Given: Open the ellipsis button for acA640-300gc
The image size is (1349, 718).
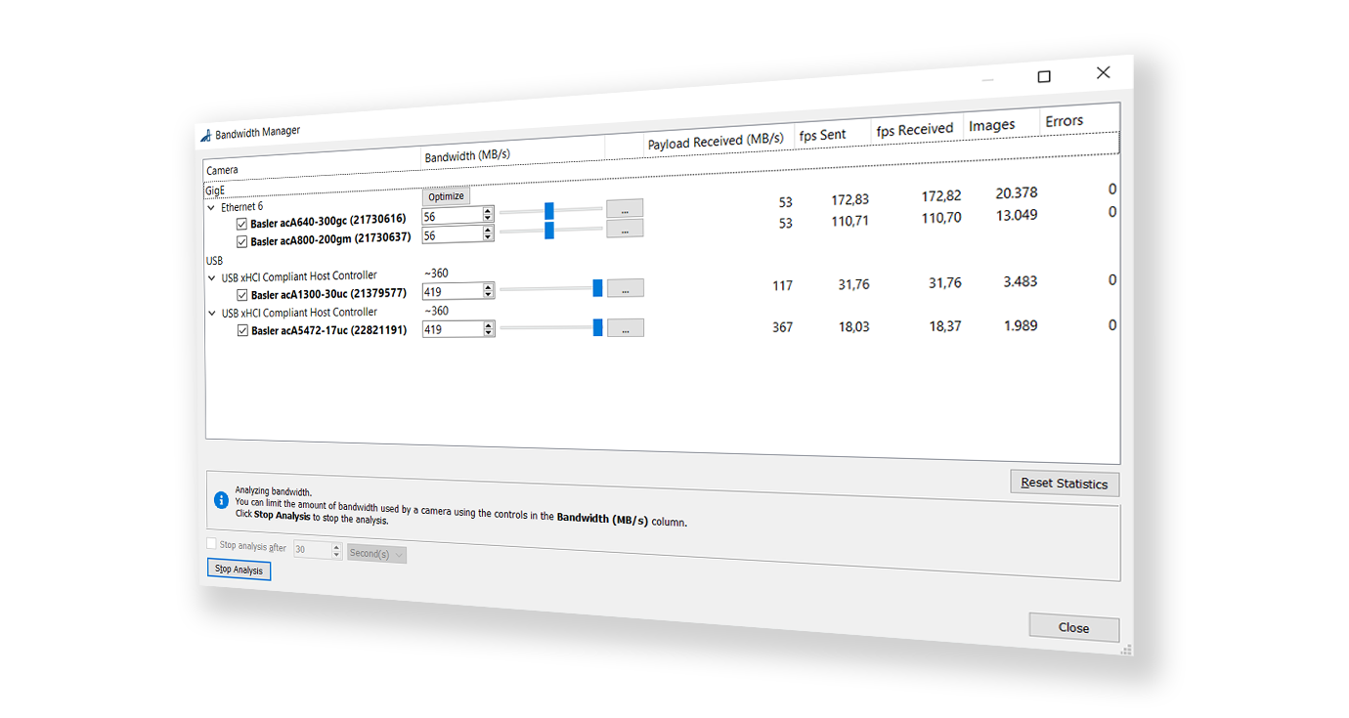Looking at the screenshot, I should coord(625,209).
